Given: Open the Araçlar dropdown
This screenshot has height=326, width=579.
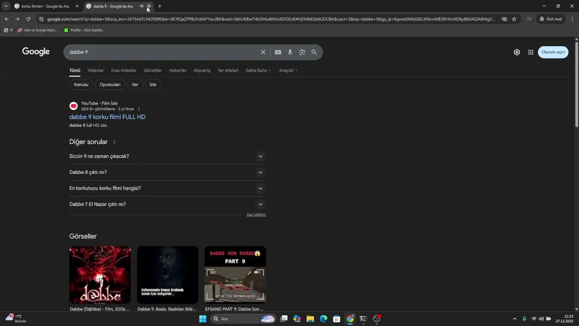Looking at the screenshot, I should coord(289,71).
